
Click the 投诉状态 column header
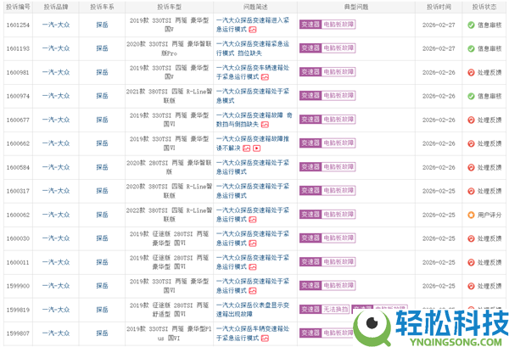(x=484, y=7)
